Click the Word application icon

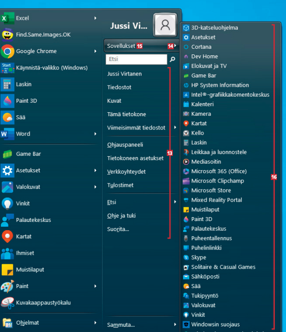(7, 134)
